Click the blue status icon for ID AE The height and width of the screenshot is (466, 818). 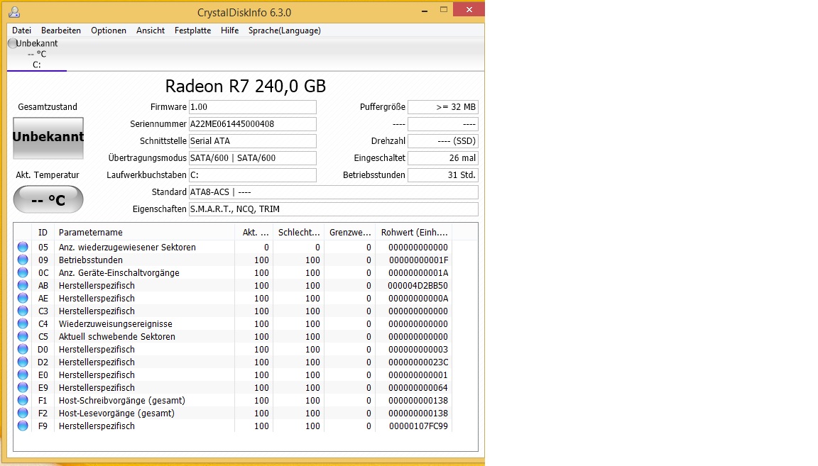point(23,298)
